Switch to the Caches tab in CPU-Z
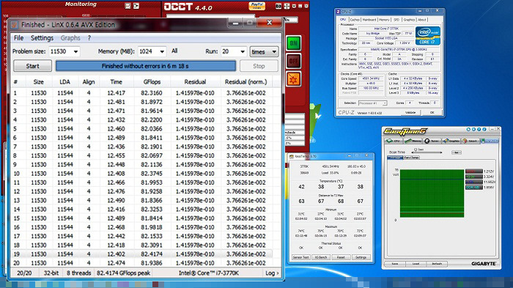 tap(355, 20)
